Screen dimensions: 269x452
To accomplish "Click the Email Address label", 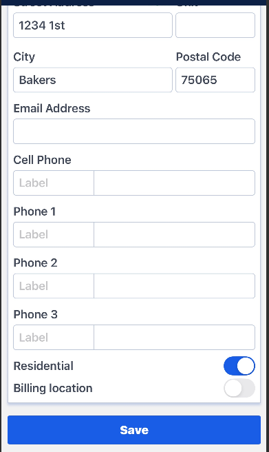I will (x=52, y=108).
